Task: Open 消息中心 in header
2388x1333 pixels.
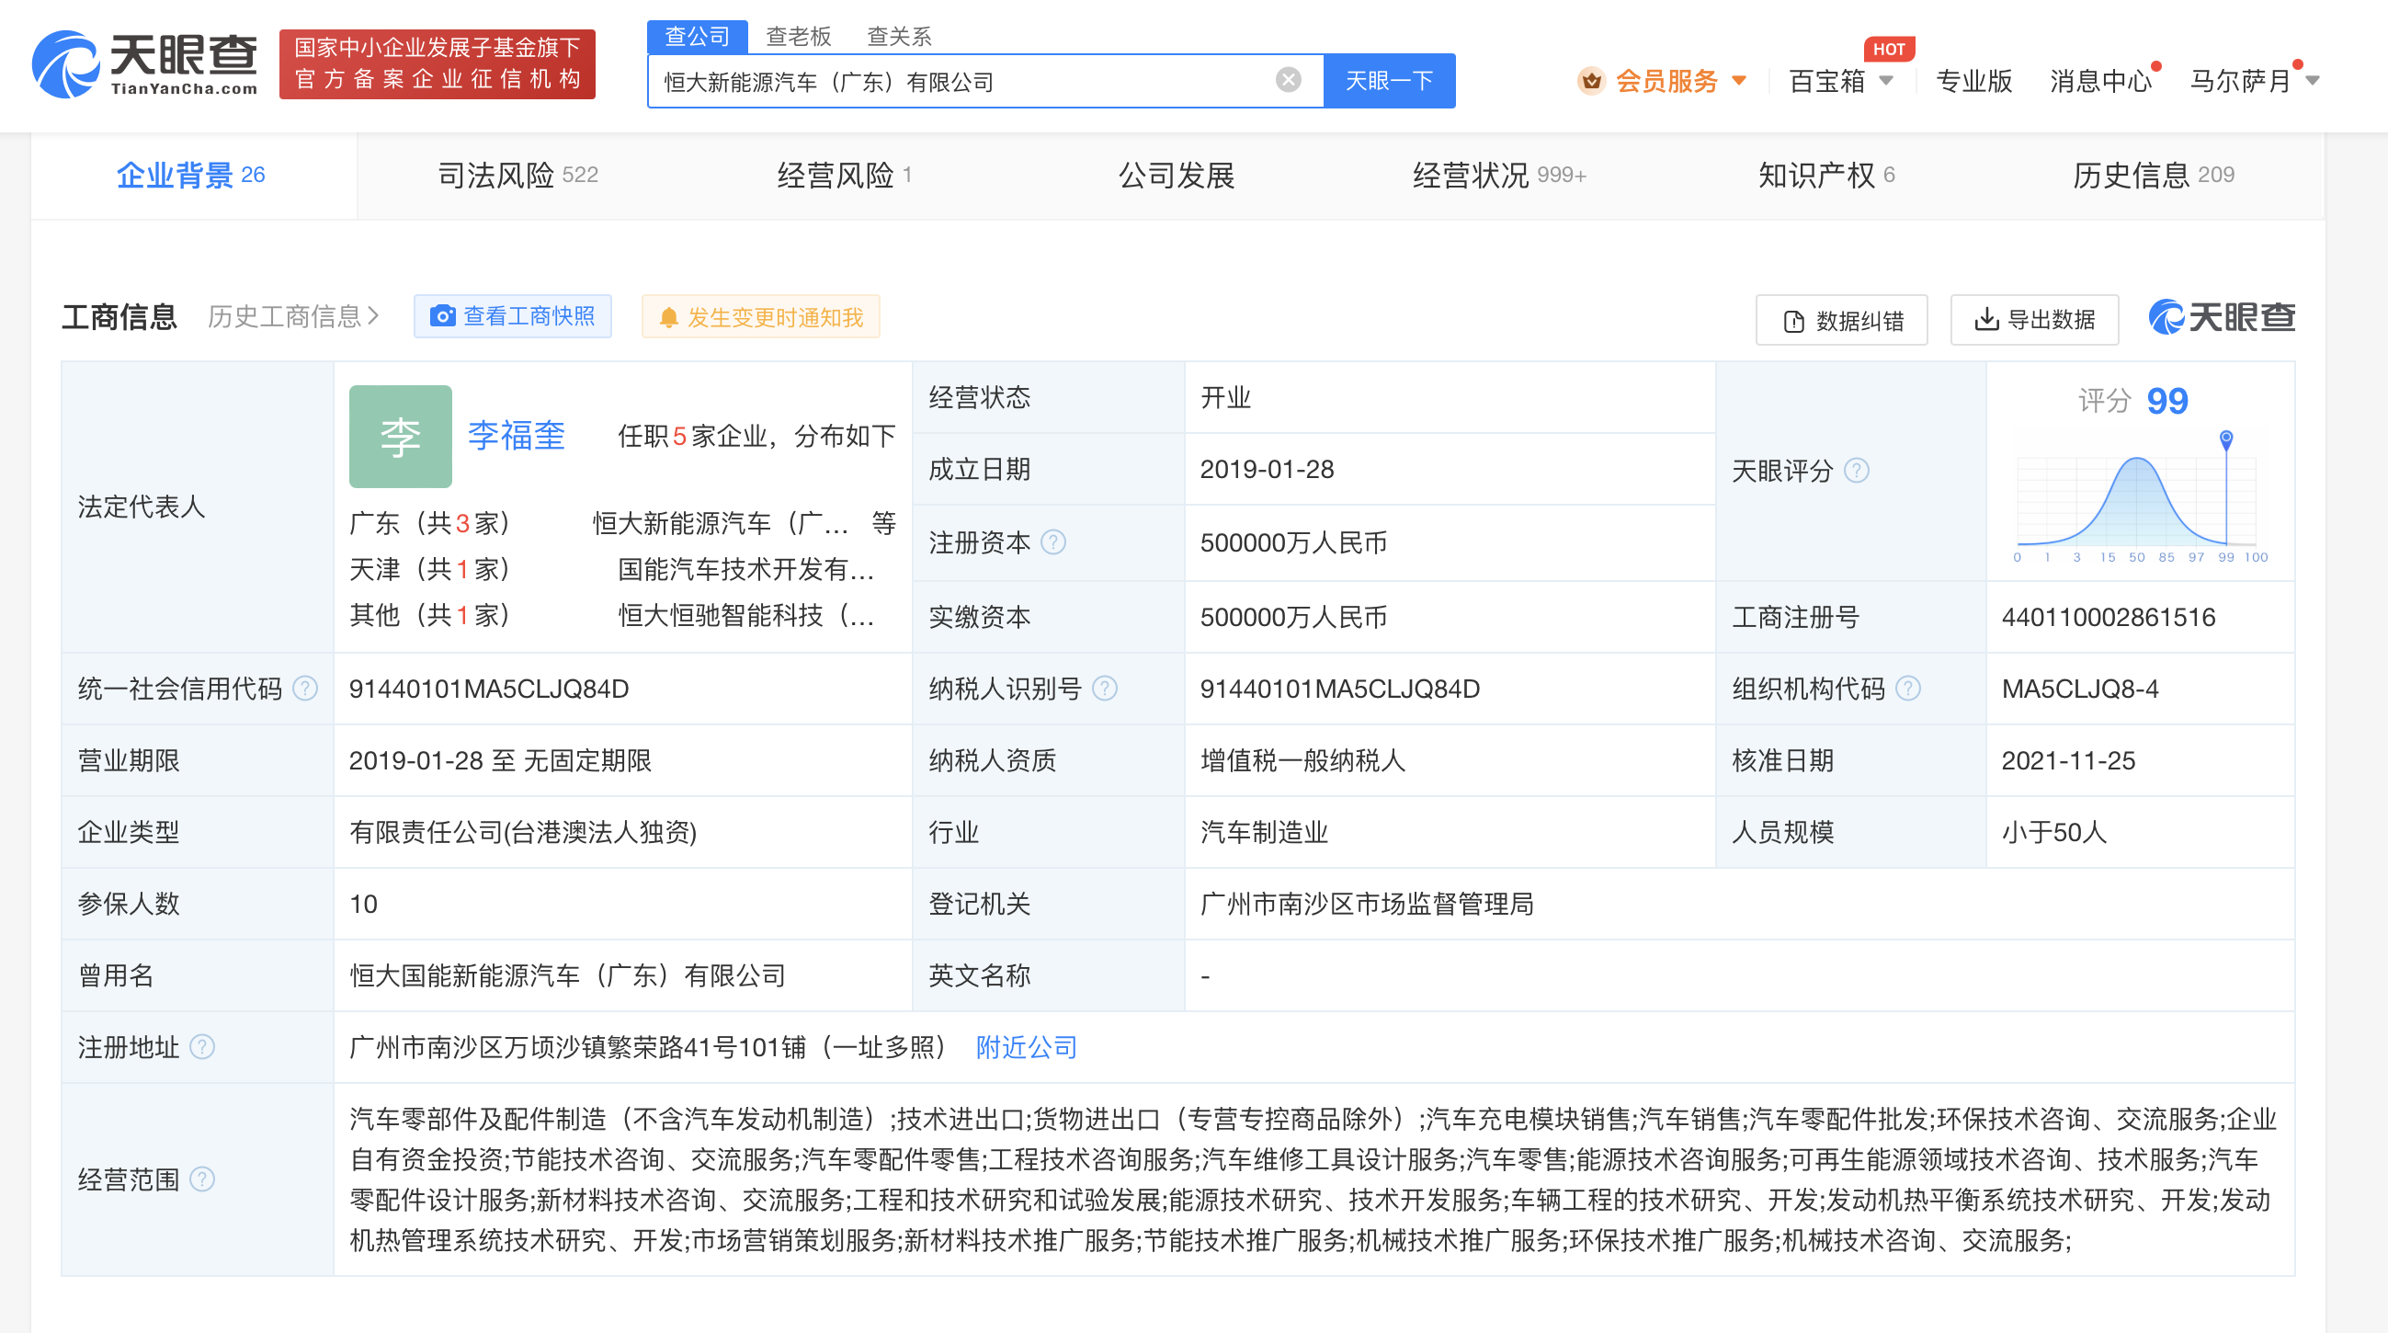Action: 2100,81
